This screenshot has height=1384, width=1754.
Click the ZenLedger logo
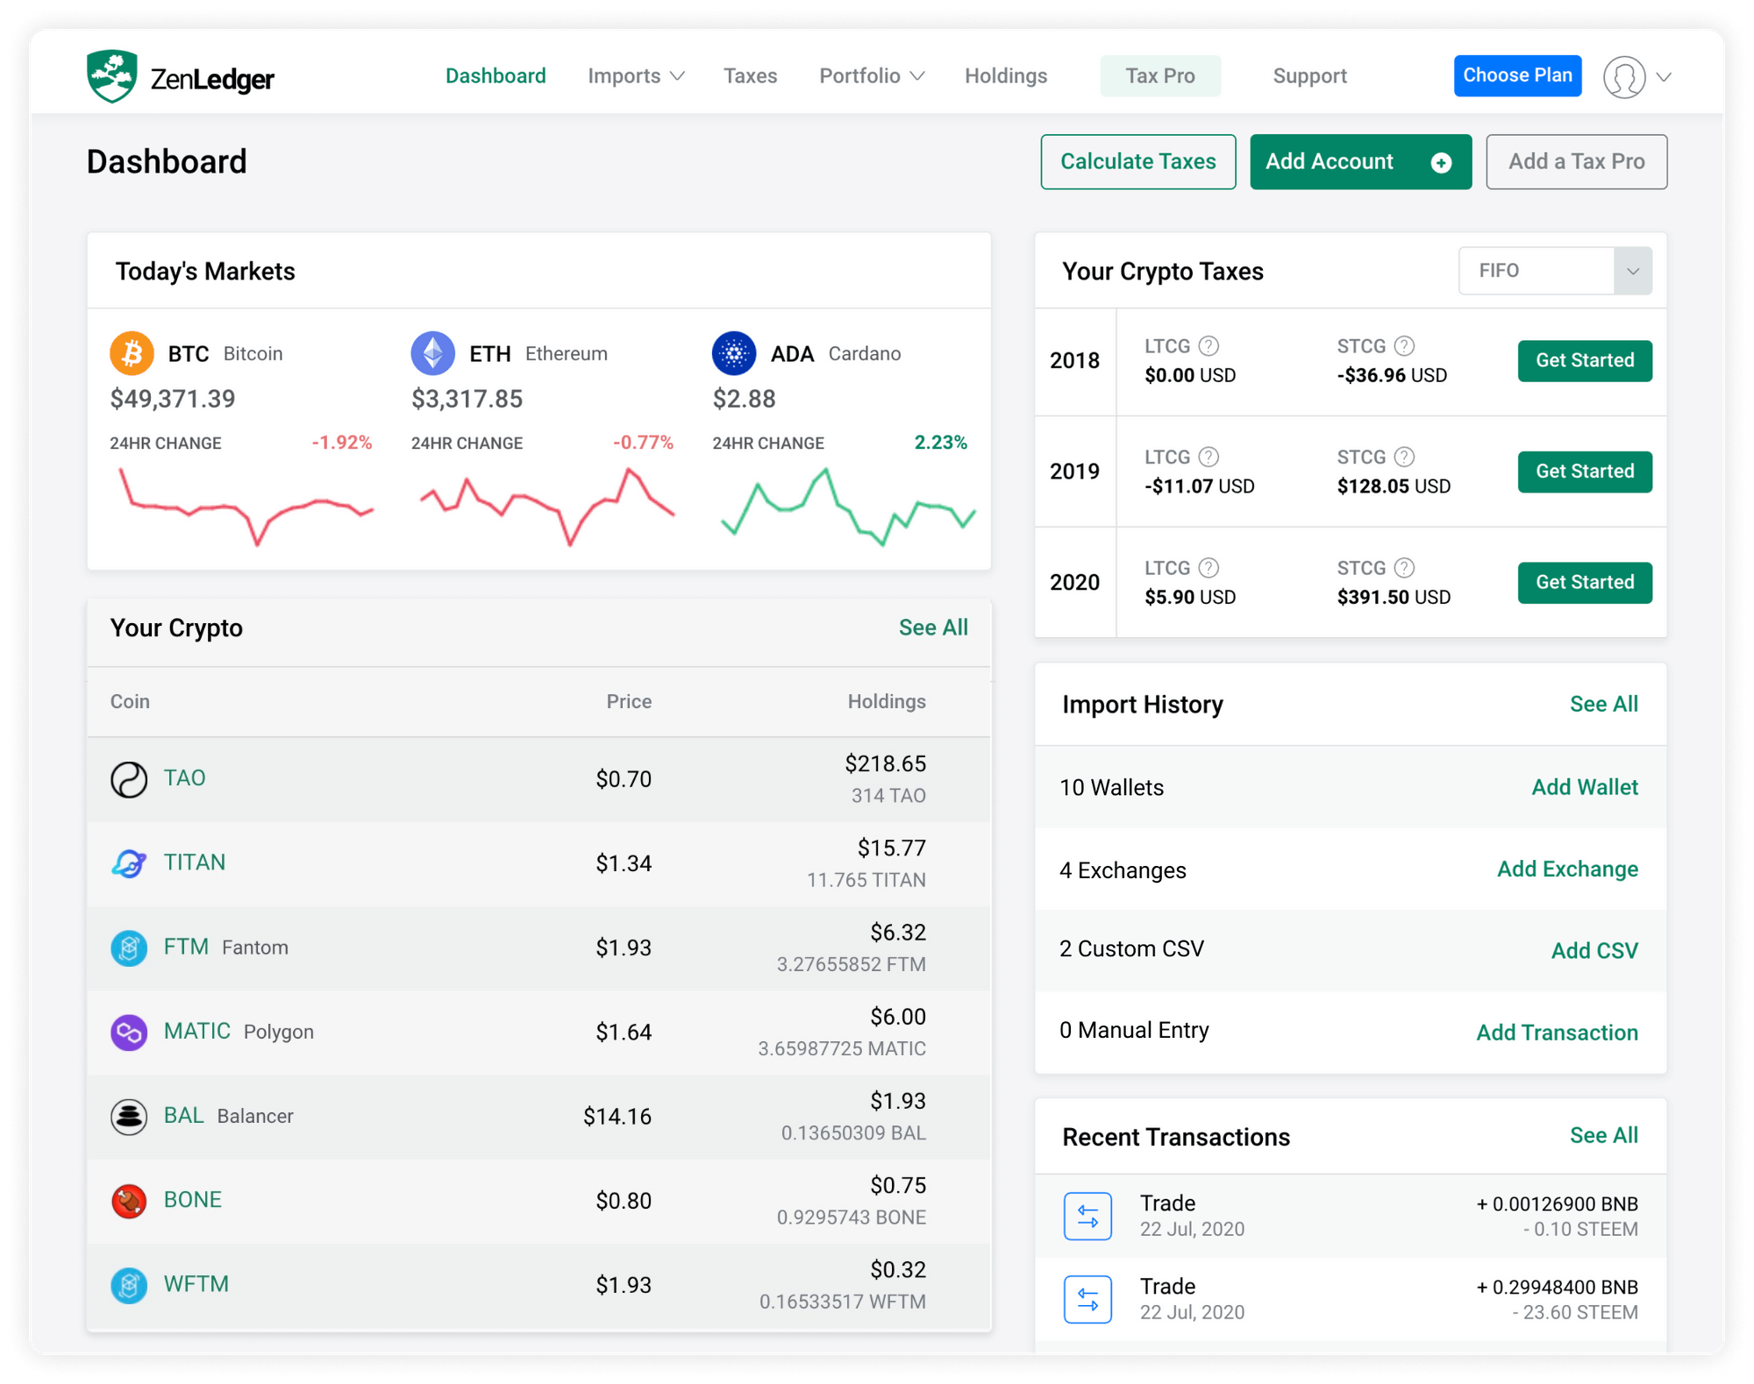(180, 77)
